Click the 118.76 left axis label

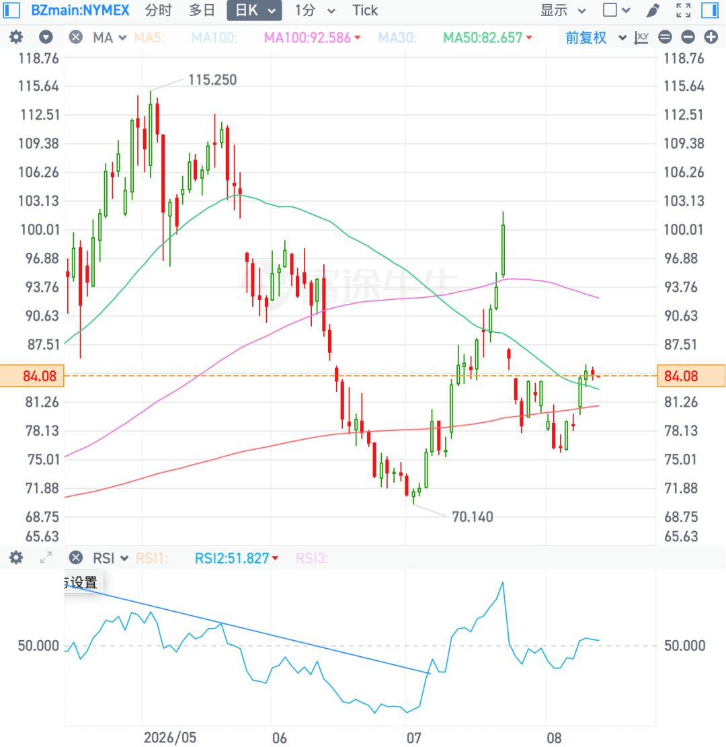(x=38, y=58)
